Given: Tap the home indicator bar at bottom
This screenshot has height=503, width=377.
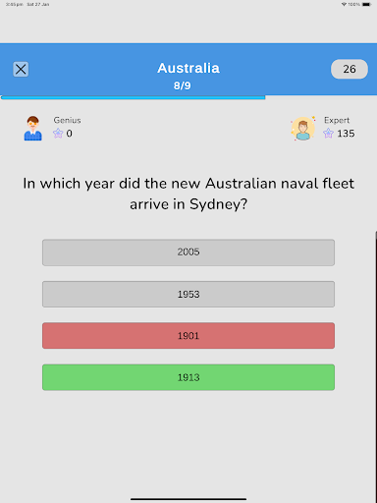Looking at the screenshot, I should coord(188,499).
